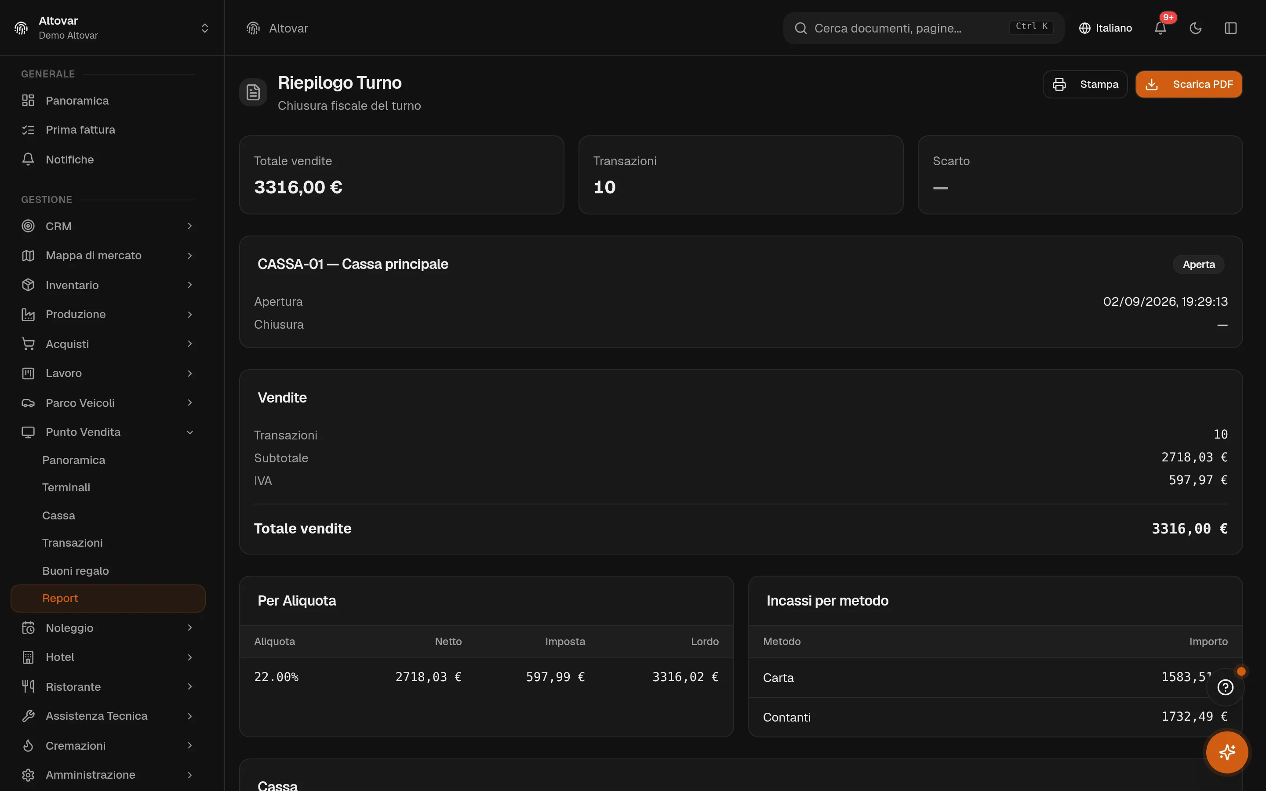The height and width of the screenshot is (791, 1266).
Task: Expand the CRM menu chevron
Action: (x=190, y=226)
